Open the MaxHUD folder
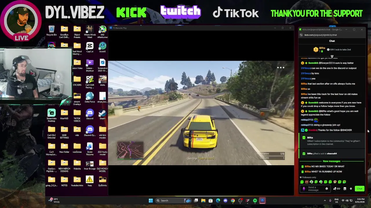 click(x=64, y=114)
